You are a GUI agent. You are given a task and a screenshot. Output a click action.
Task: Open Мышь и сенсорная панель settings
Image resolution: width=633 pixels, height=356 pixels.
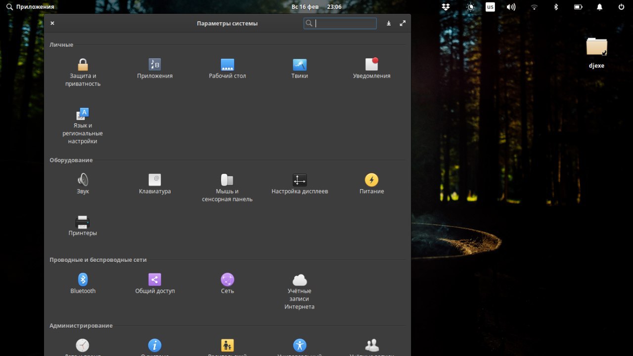227,188
